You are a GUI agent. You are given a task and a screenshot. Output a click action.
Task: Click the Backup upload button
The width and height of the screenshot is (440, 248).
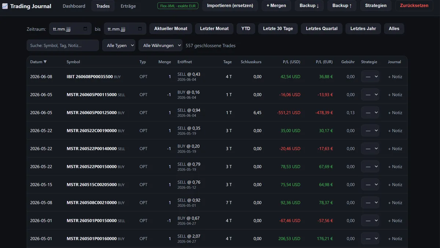pos(342,6)
